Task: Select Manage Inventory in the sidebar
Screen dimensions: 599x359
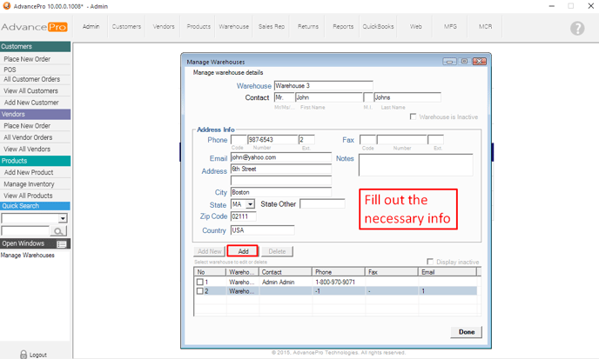Action: coord(29,184)
